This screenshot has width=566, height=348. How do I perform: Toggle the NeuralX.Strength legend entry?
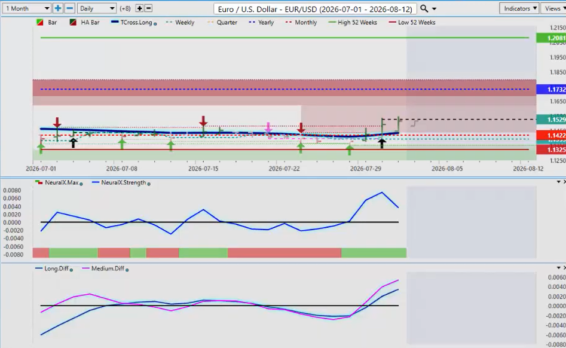[x=119, y=182]
